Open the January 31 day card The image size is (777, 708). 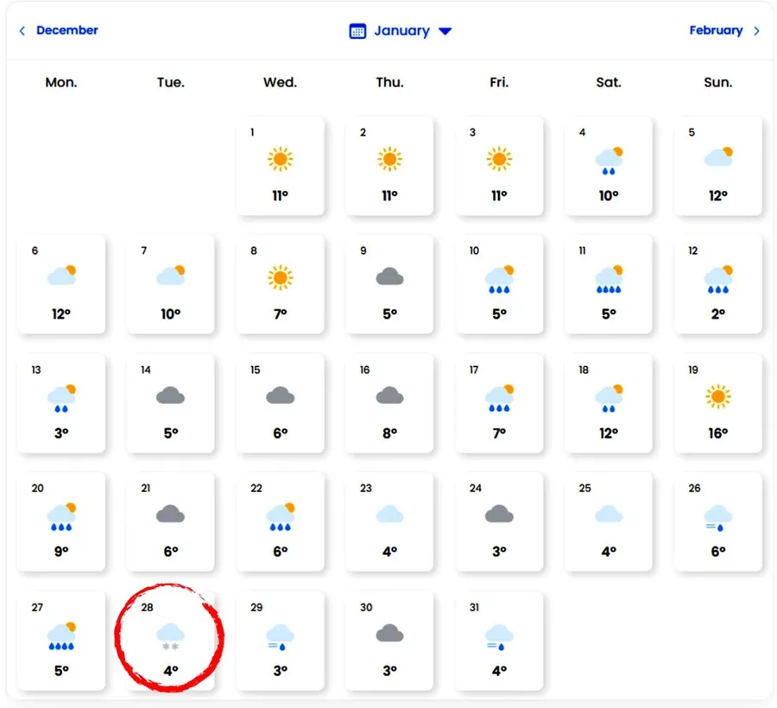[499, 640]
